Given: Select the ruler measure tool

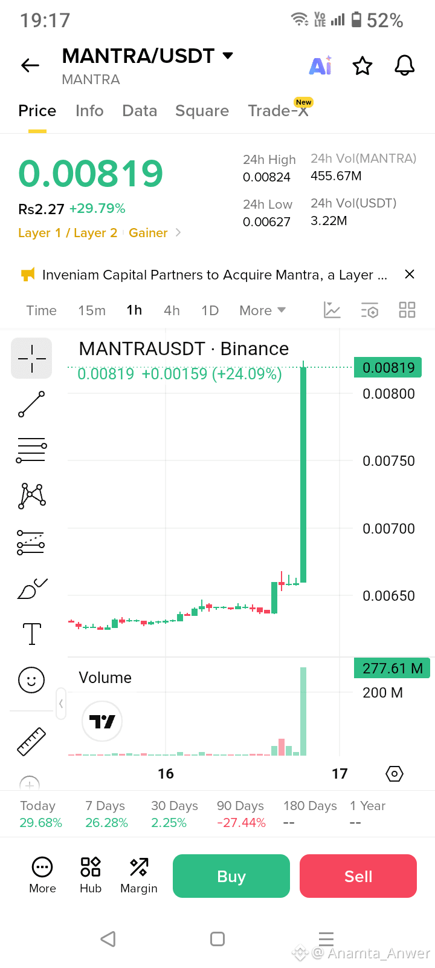Looking at the screenshot, I should [x=31, y=742].
